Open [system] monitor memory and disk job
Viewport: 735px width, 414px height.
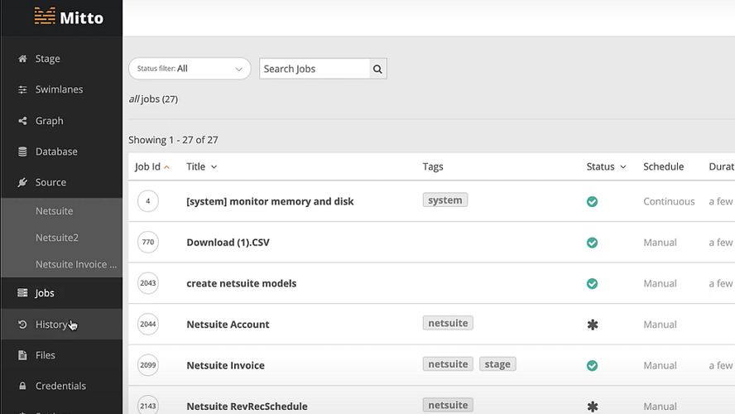[x=270, y=201]
